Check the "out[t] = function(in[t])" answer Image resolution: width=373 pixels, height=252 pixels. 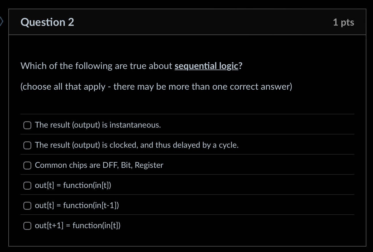[x=27, y=185]
